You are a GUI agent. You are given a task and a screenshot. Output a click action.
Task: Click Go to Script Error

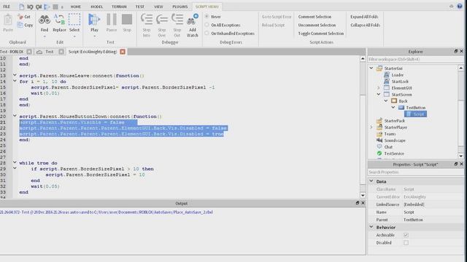(x=277, y=17)
